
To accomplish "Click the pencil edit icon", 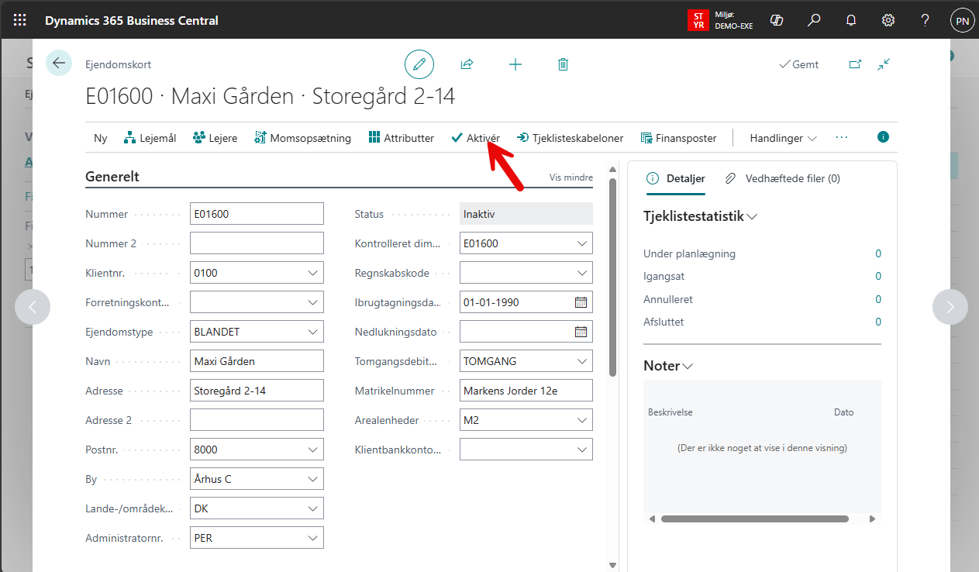I will click(419, 64).
